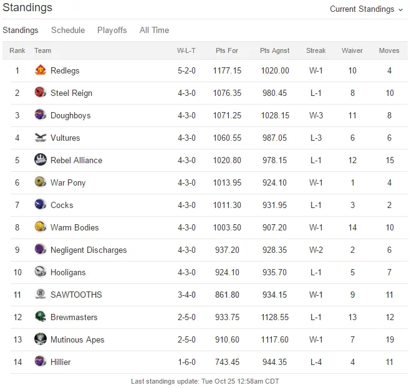The width and height of the screenshot is (409, 388).
Task: Open the Doughboys team link
Action: pyautogui.click(x=70, y=115)
